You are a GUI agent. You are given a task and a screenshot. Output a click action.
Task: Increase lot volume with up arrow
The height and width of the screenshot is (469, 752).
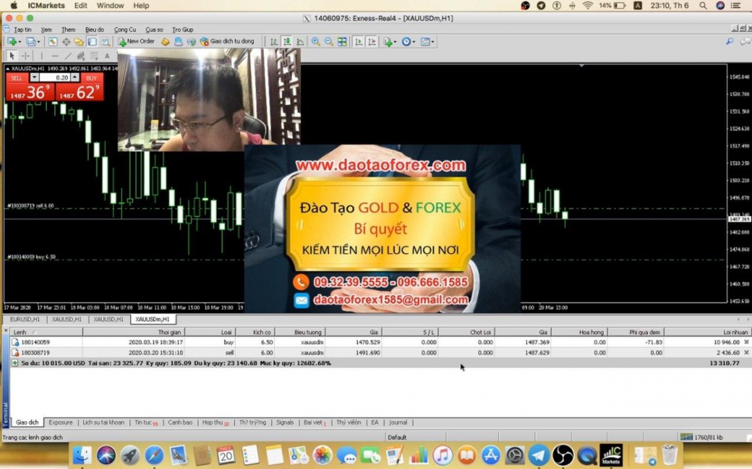(x=75, y=78)
